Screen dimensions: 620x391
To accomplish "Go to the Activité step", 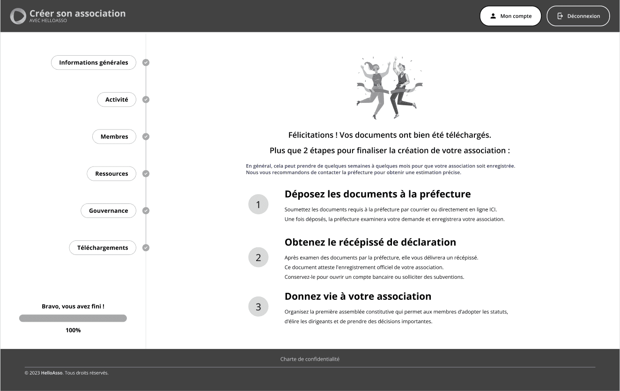I will (x=117, y=100).
